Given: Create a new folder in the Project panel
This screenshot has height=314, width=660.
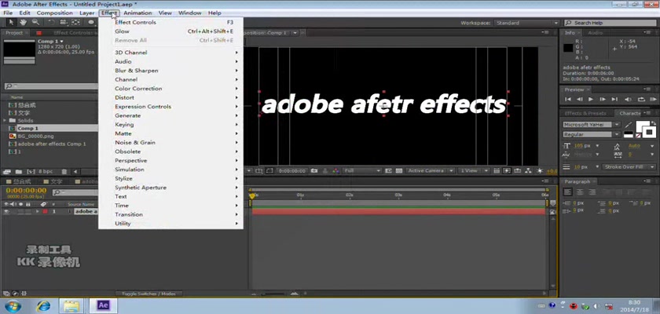Looking at the screenshot, I should [19, 171].
